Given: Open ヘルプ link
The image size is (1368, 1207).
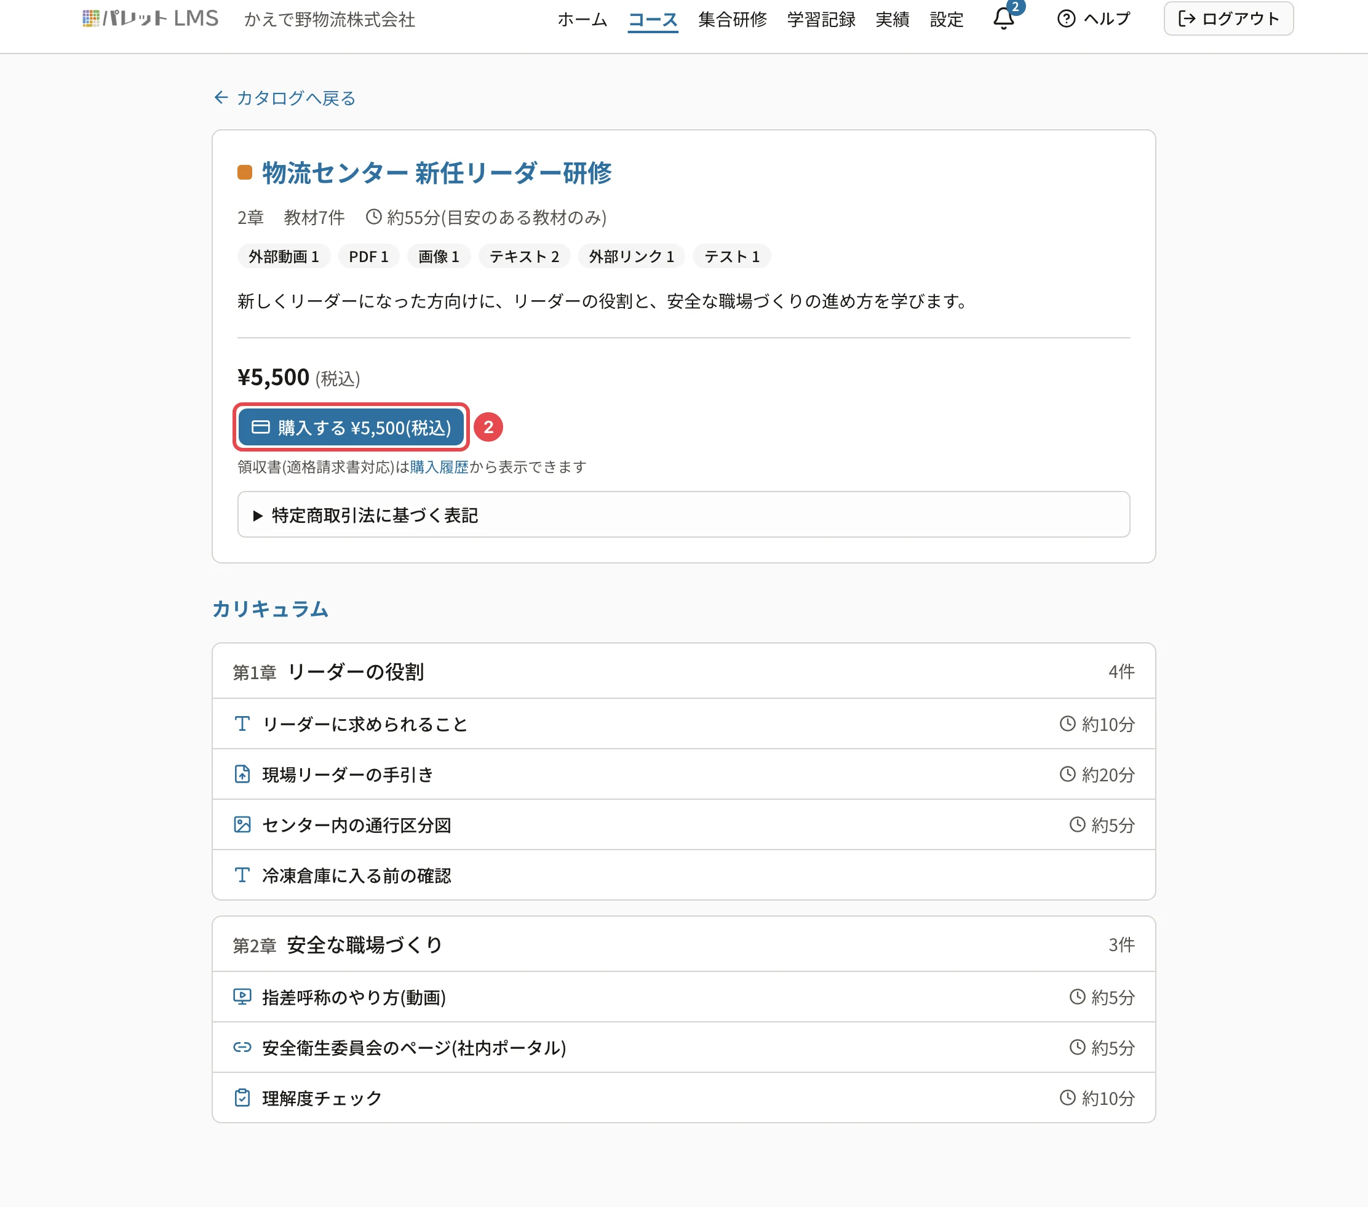Looking at the screenshot, I should pyautogui.click(x=1094, y=18).
